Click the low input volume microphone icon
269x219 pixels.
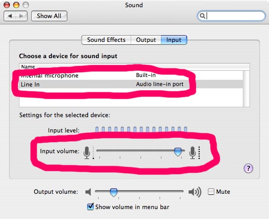tap(87, 153)
